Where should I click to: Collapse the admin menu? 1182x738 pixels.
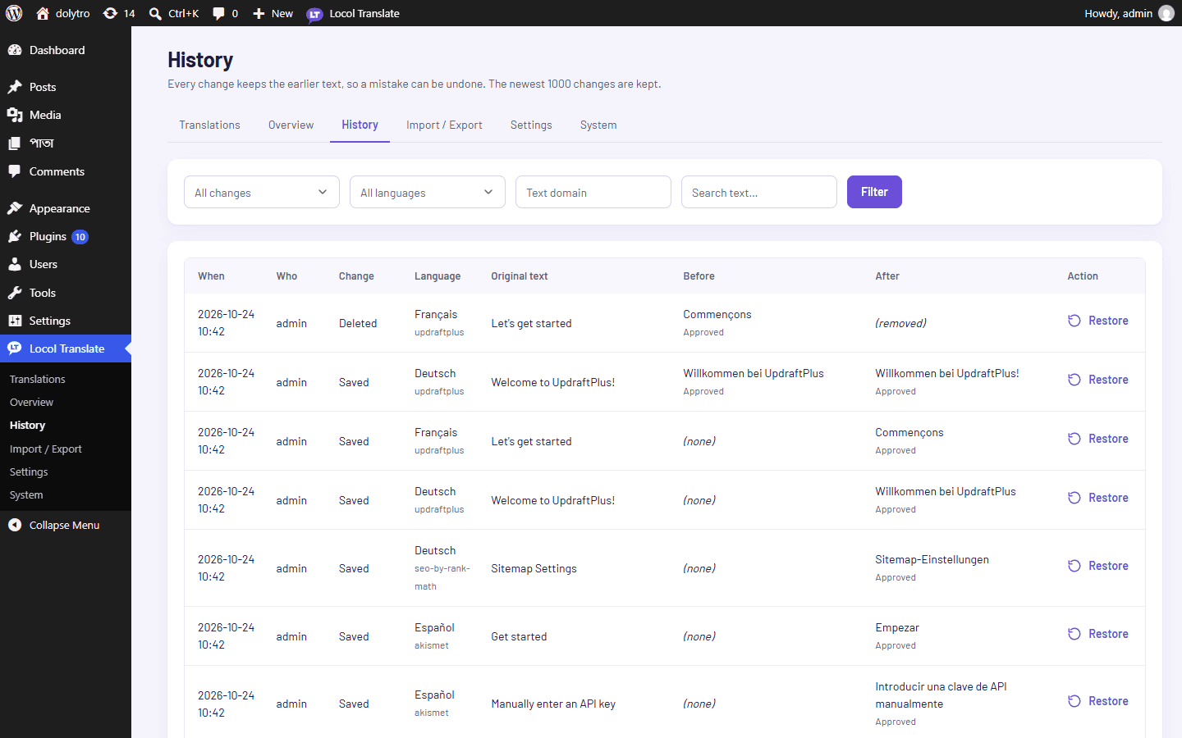coord(66,525)
